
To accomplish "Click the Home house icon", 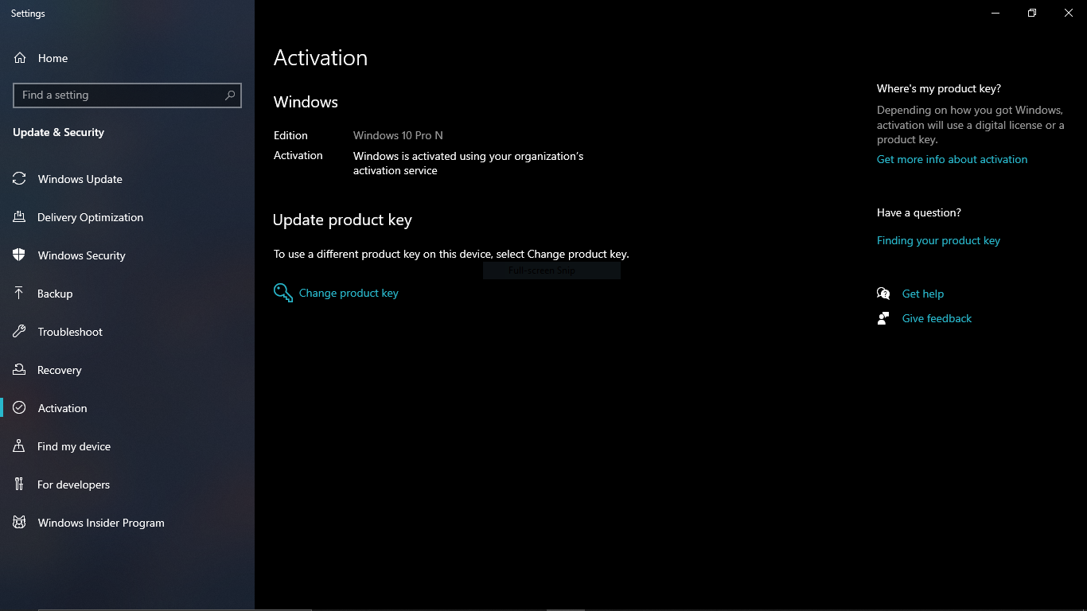I will [20, 58].
